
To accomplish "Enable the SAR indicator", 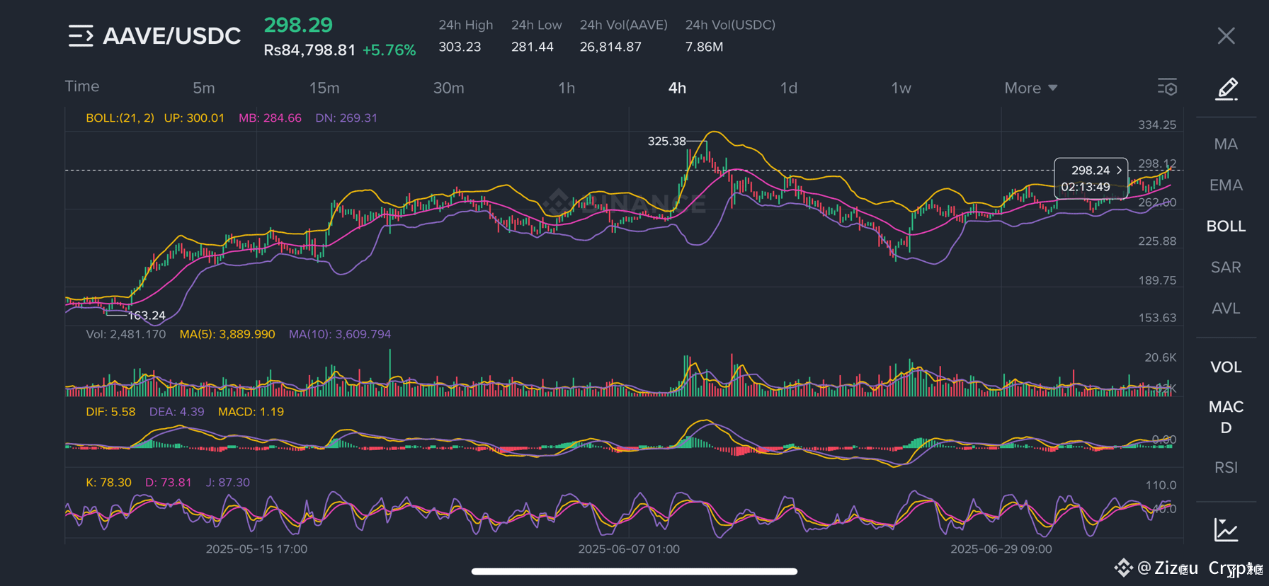I will 1226,268.
